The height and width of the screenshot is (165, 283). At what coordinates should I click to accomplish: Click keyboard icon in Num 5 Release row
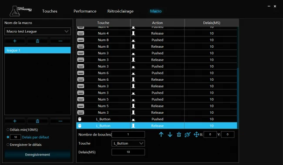pyautogui.click(x=81, y=106)
